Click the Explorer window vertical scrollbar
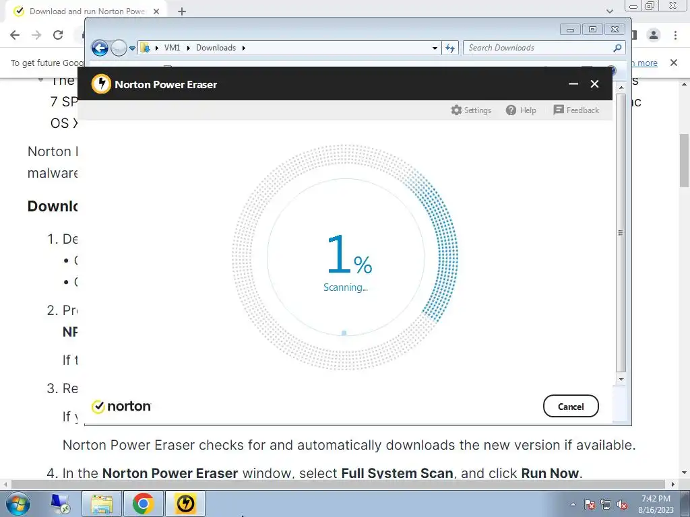Viewport: 690px width, 517px height. pos(621,233)
